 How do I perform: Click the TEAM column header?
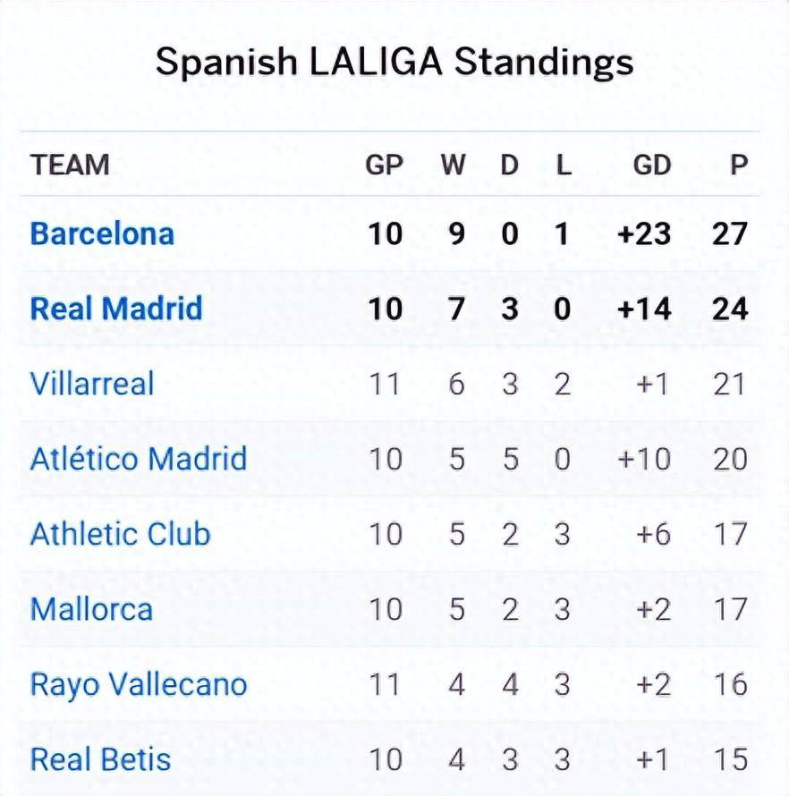[x=70, y=165]
